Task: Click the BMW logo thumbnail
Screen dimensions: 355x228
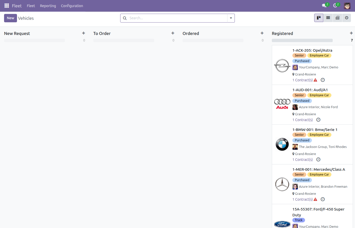Action: [x=282, y=144]
